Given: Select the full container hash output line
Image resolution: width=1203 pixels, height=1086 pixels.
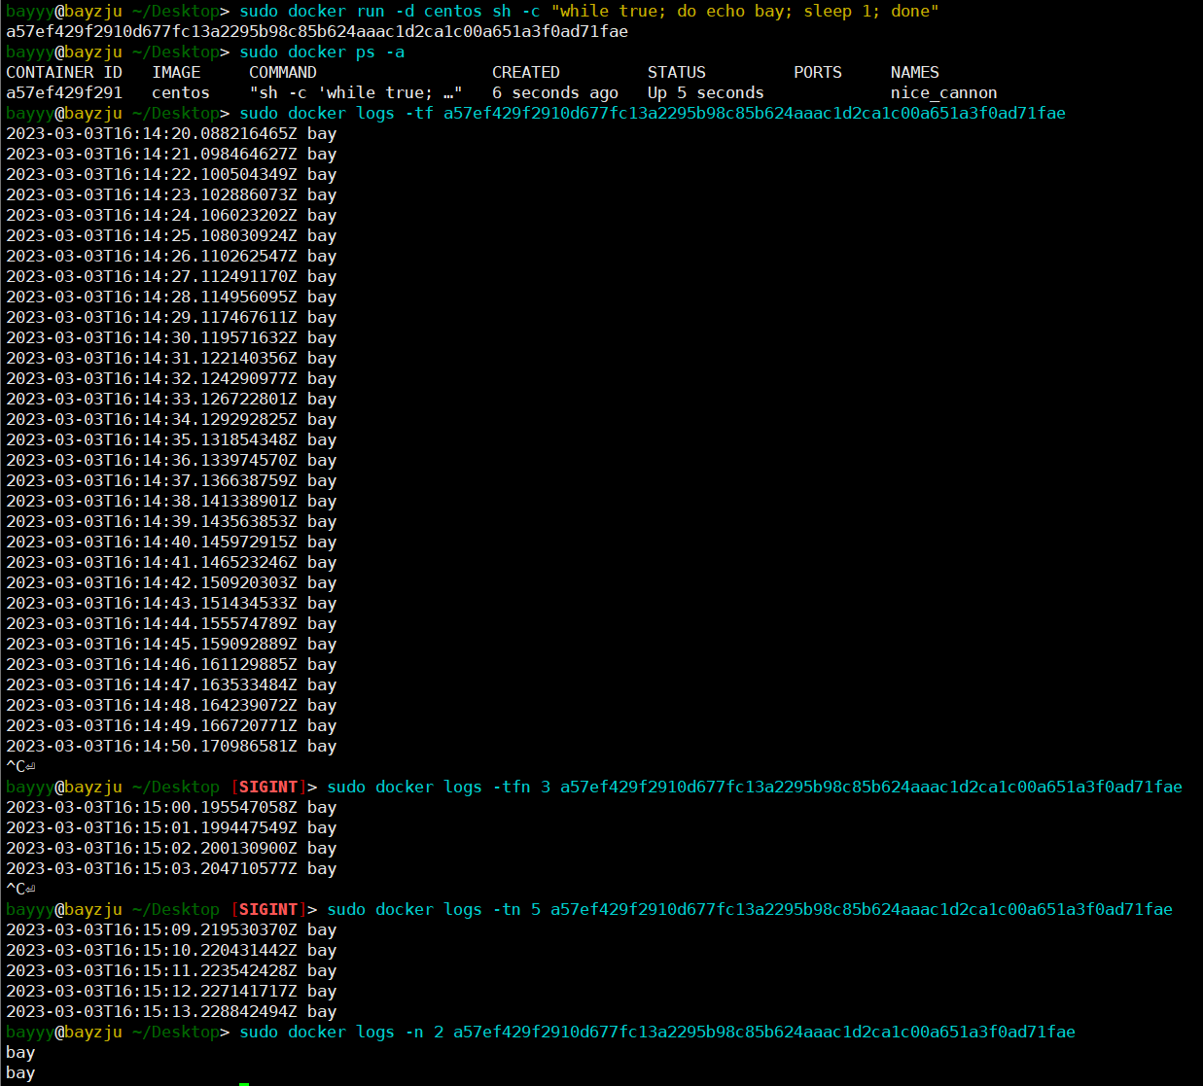Looking at the screenshot, I should [x=317, y=32].
